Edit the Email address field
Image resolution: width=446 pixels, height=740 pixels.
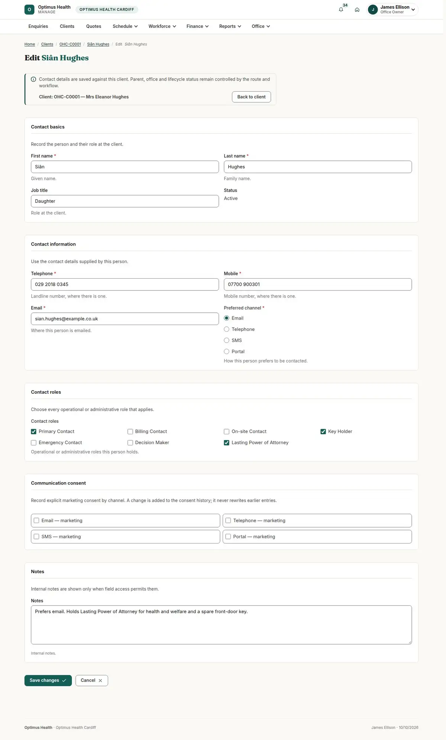125,319
